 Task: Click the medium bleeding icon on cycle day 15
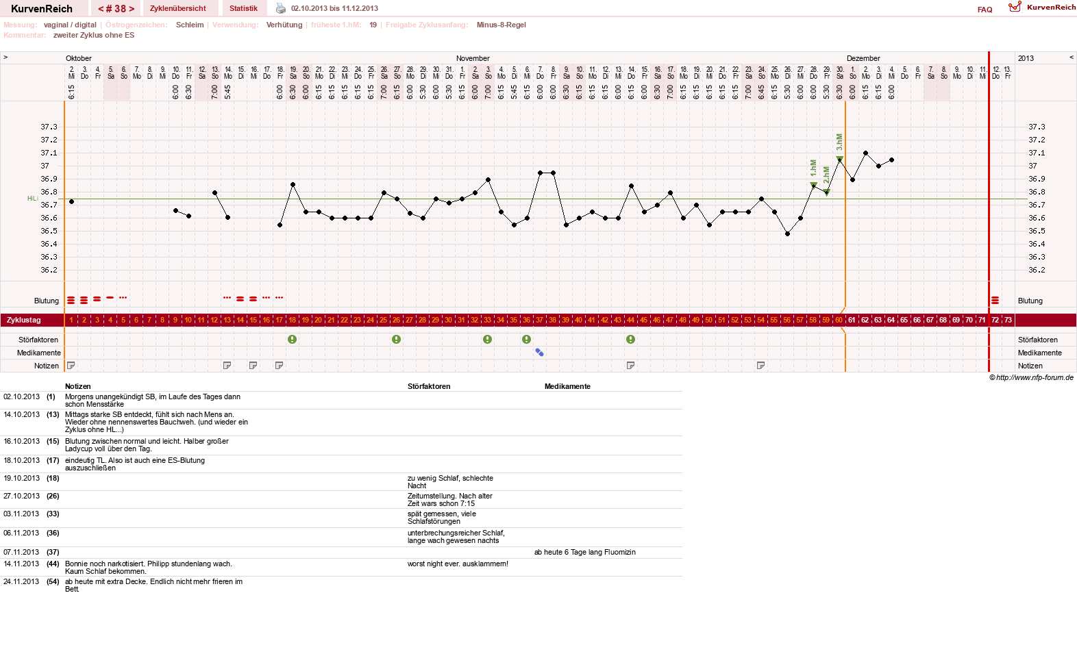click(x=253, y=299)
